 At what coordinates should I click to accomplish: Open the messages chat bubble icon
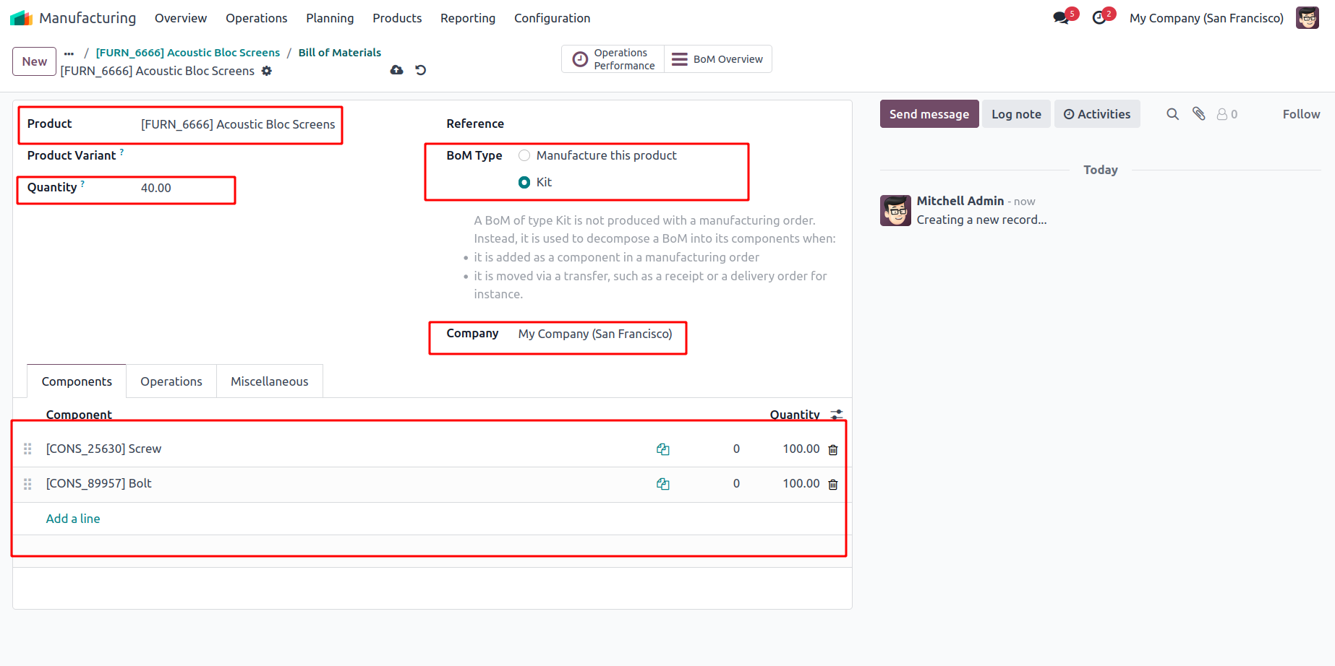pos(1061,18)
